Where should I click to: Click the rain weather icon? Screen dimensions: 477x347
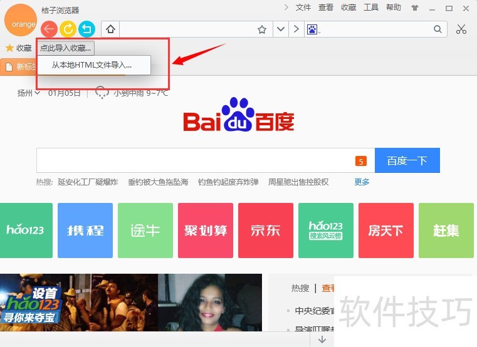(102, 93)
